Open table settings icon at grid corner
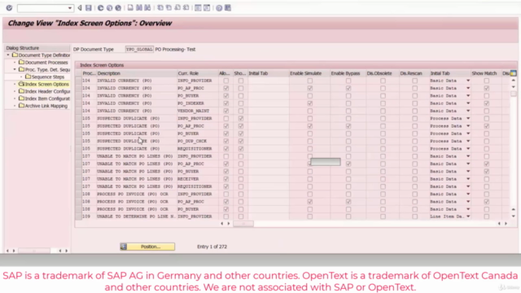This screenshot has height=293, width=521. tap(514, 73)
